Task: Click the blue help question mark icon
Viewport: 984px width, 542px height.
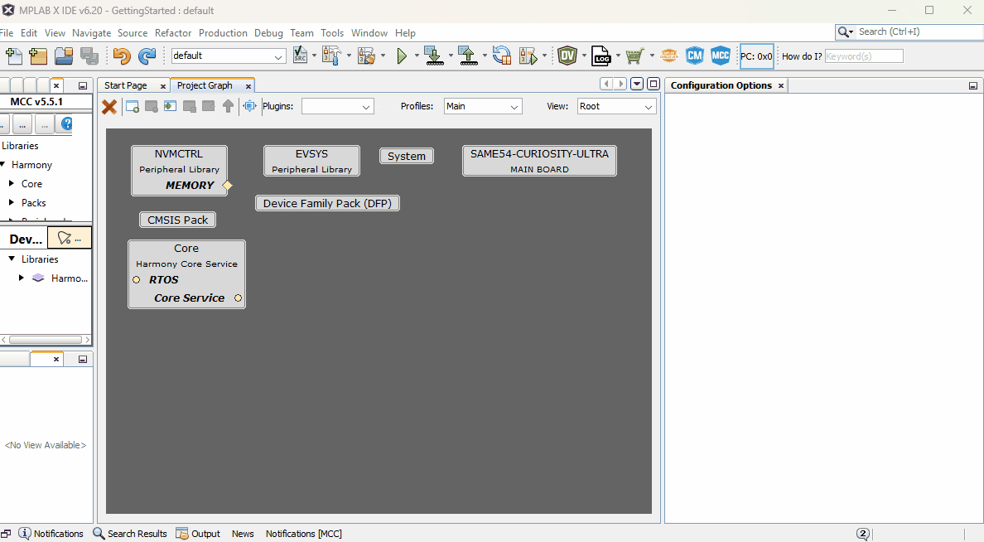Action: point(66,123)
